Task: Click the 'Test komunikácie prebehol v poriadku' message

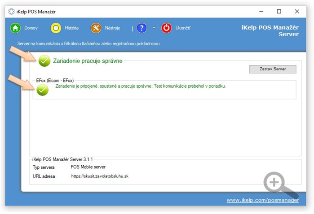Action: [x=190, y=86]
